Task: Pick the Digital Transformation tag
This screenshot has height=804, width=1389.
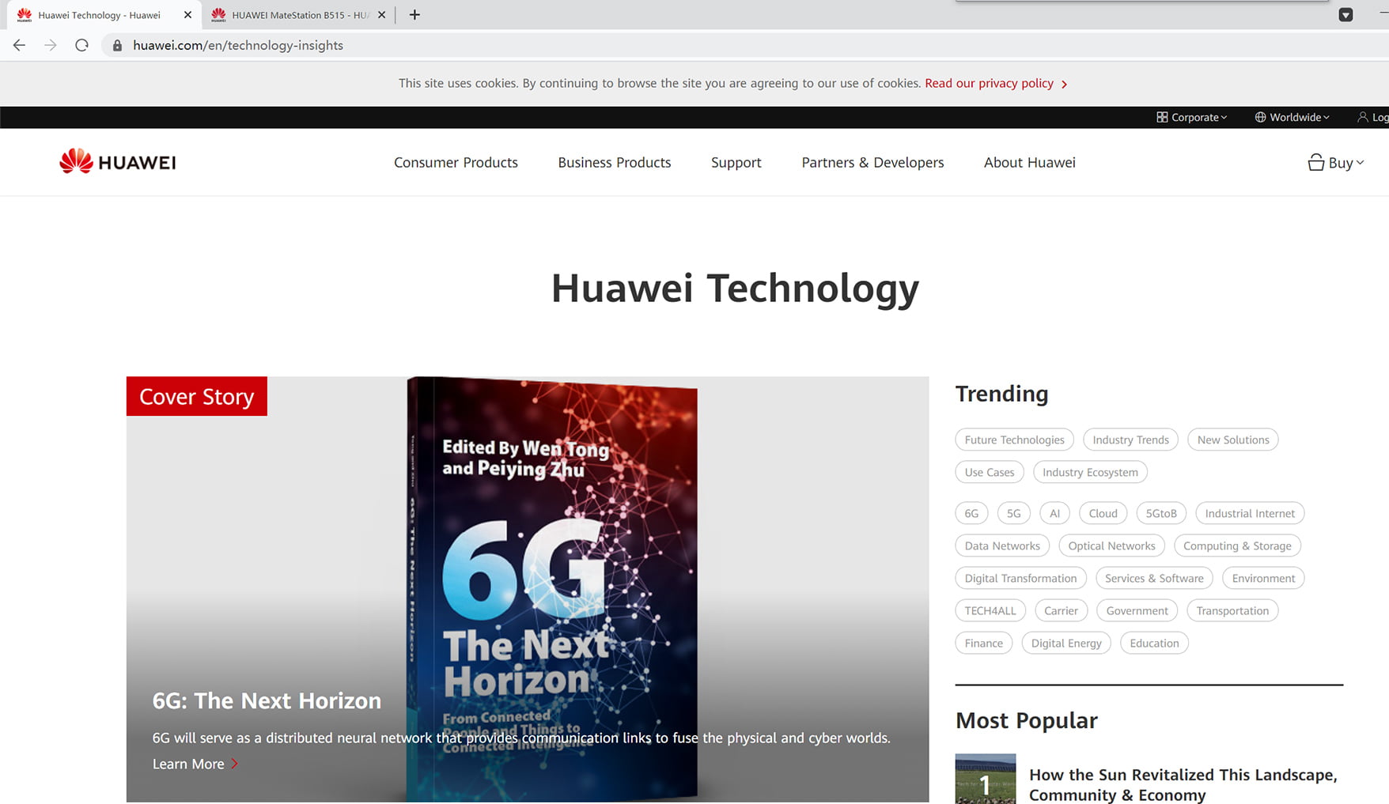Action: [x=1020, y=578]
